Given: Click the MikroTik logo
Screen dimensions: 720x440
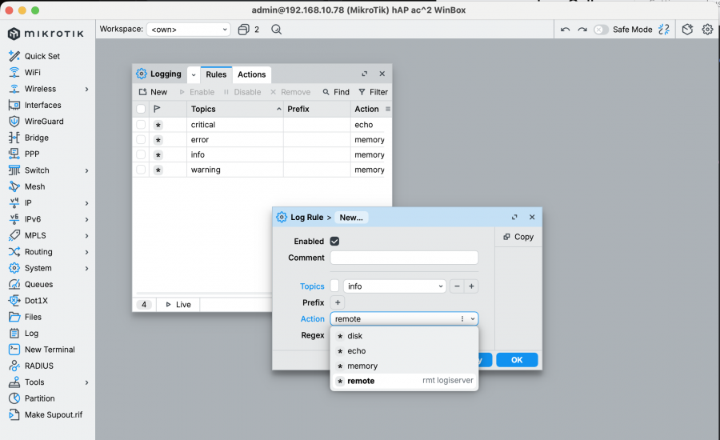Looking at the screenshot, I should (46, 34).
